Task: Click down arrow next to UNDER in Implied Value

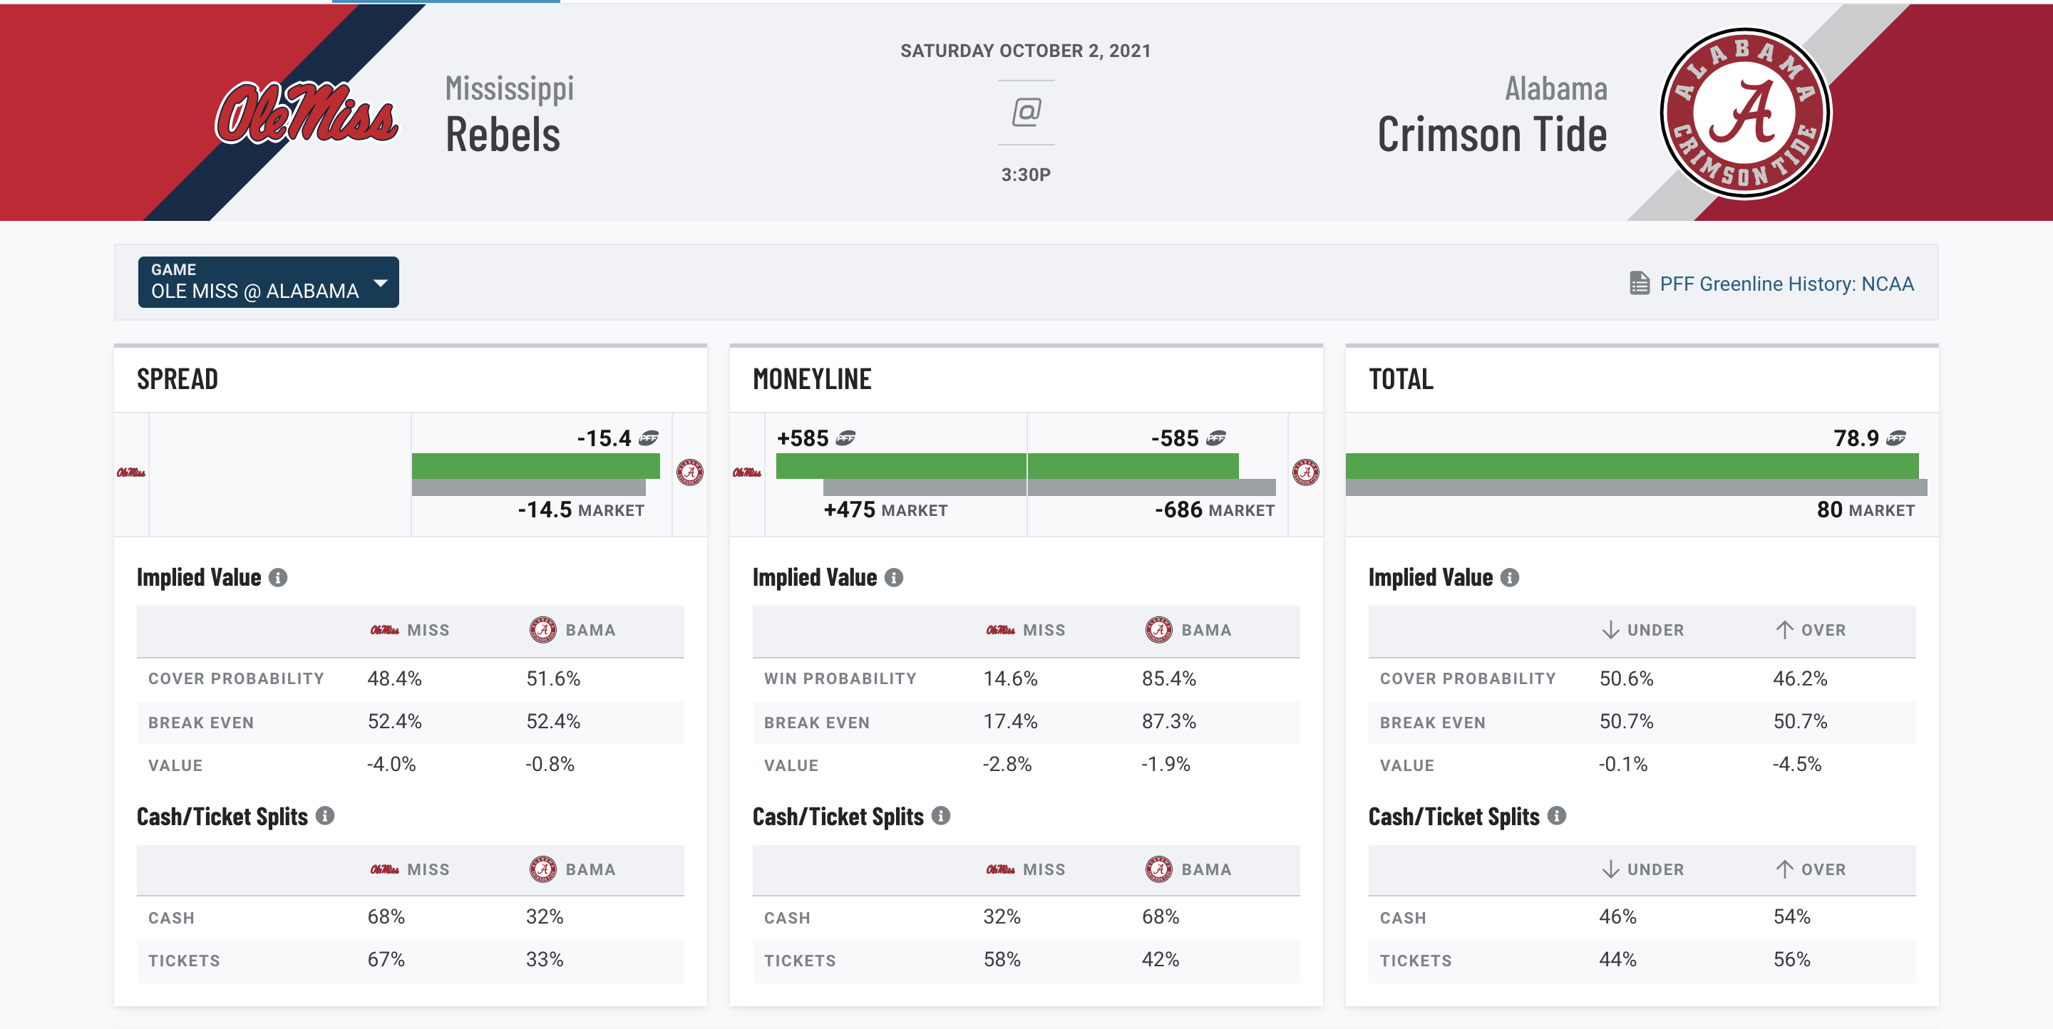Action: tap(1610, 630)
